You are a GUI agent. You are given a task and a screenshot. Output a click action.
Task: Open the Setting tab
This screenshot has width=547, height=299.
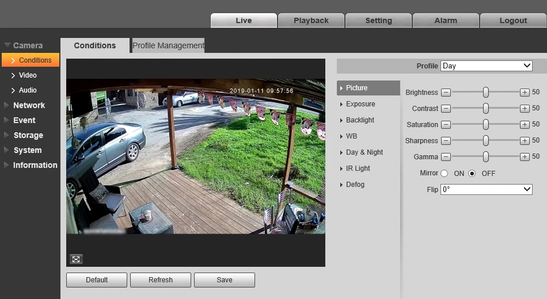click(378, 20)
